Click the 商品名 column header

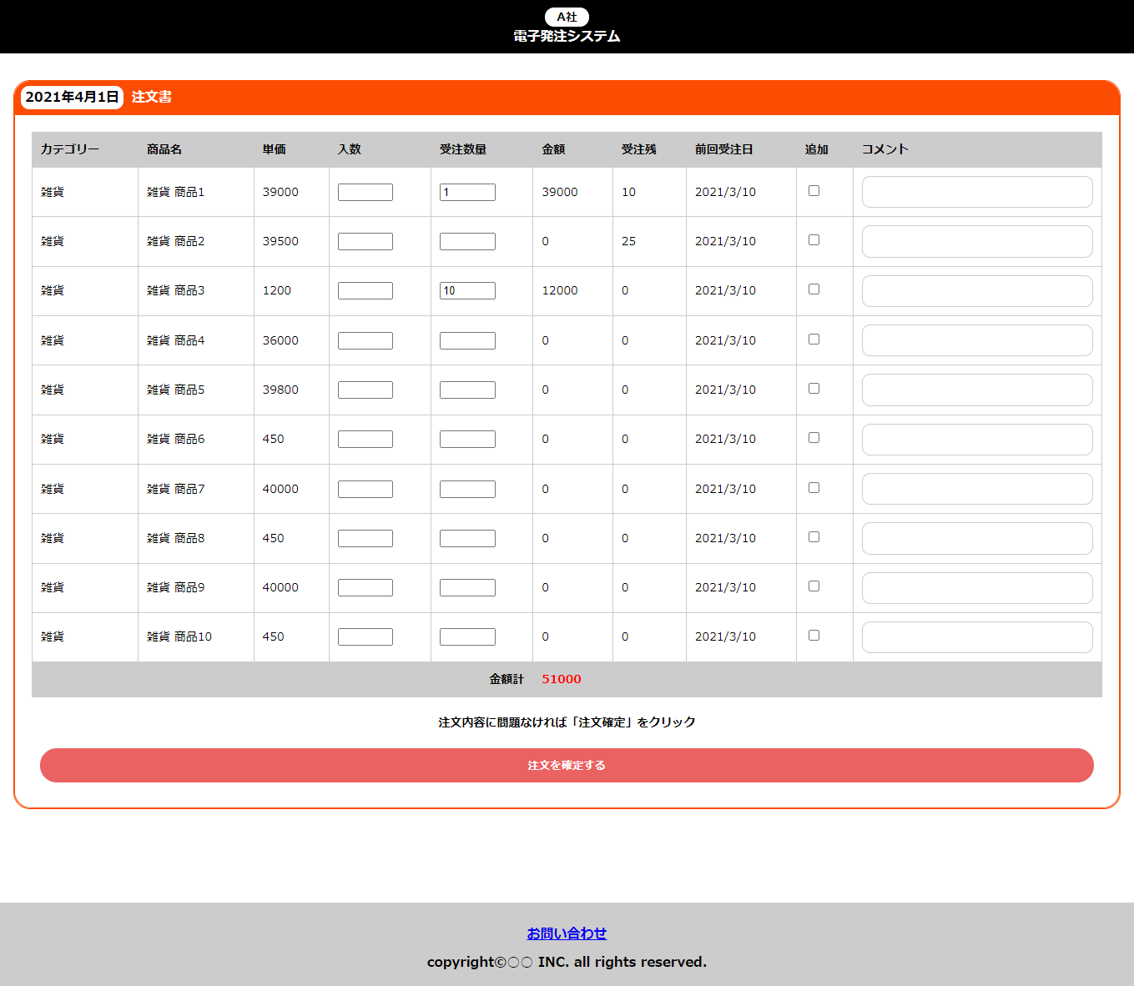click(x=164, y=149)
